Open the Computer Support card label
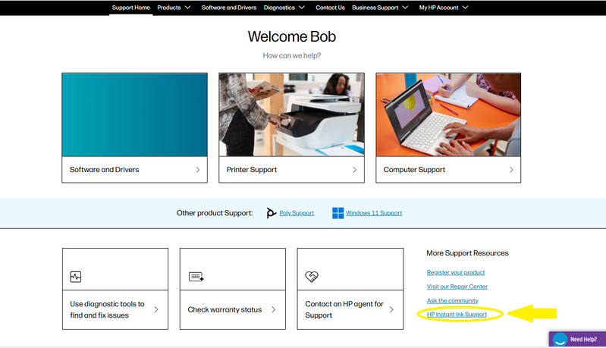This screenshot has height=348, width=606. point(414,170)
